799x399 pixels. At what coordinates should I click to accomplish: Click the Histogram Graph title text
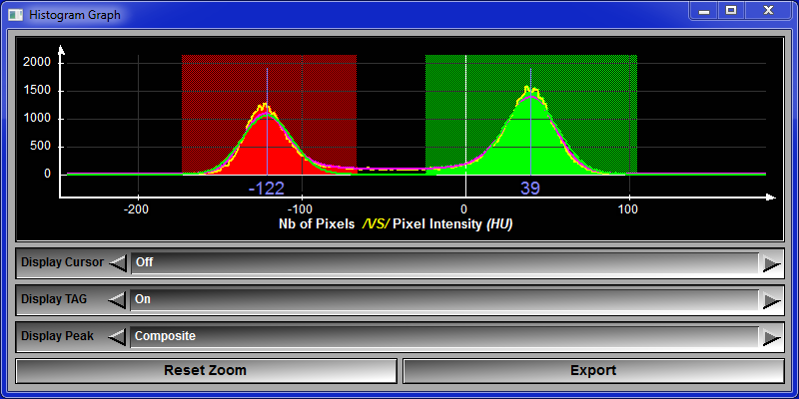[75, 15]
